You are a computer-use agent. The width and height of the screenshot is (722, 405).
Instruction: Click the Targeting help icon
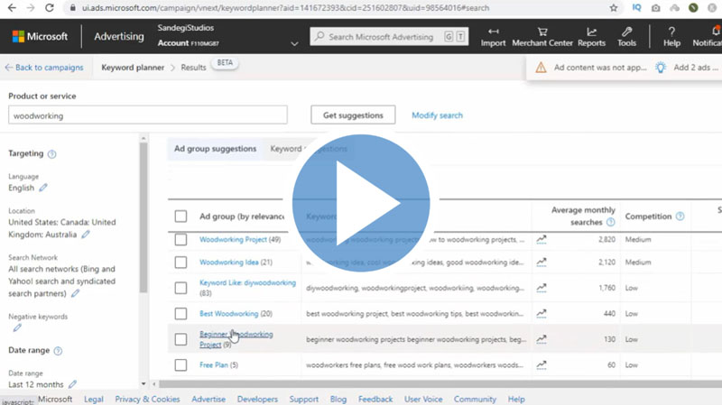coord(52,154)
